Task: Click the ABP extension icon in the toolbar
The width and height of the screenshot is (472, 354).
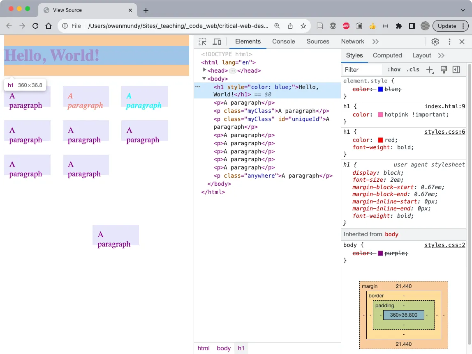Action: (x=346, y=25)
